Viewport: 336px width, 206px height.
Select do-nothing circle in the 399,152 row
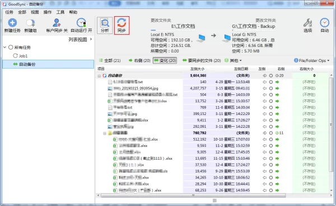271,114
